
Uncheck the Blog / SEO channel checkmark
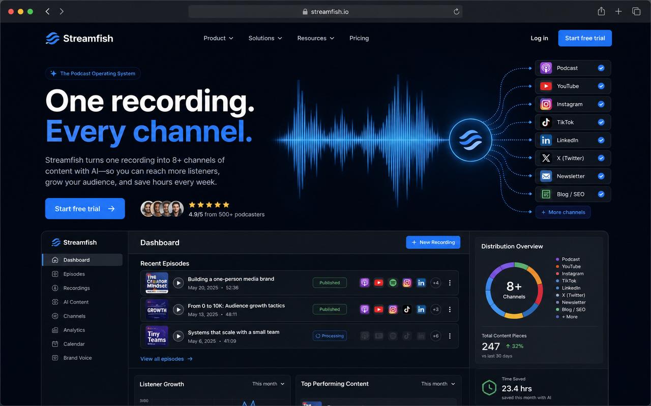(x=601, y=194)
